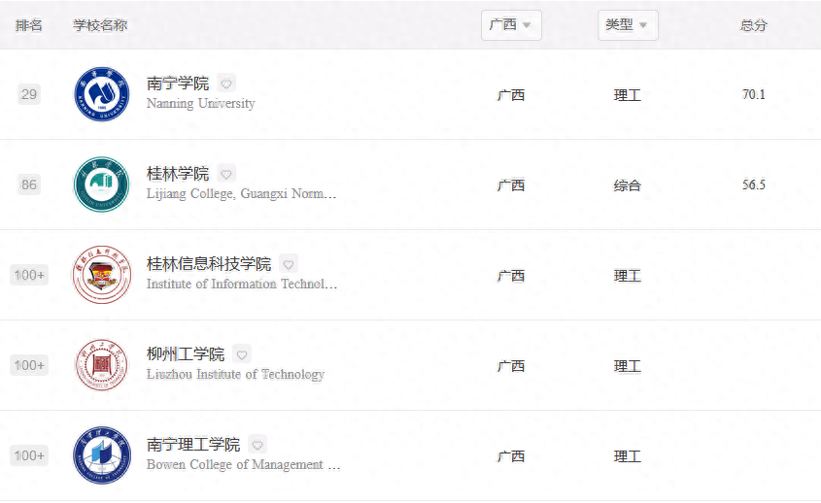Open the 桂林信息科技学院 school link
The image size is (821, 503).
209,264
